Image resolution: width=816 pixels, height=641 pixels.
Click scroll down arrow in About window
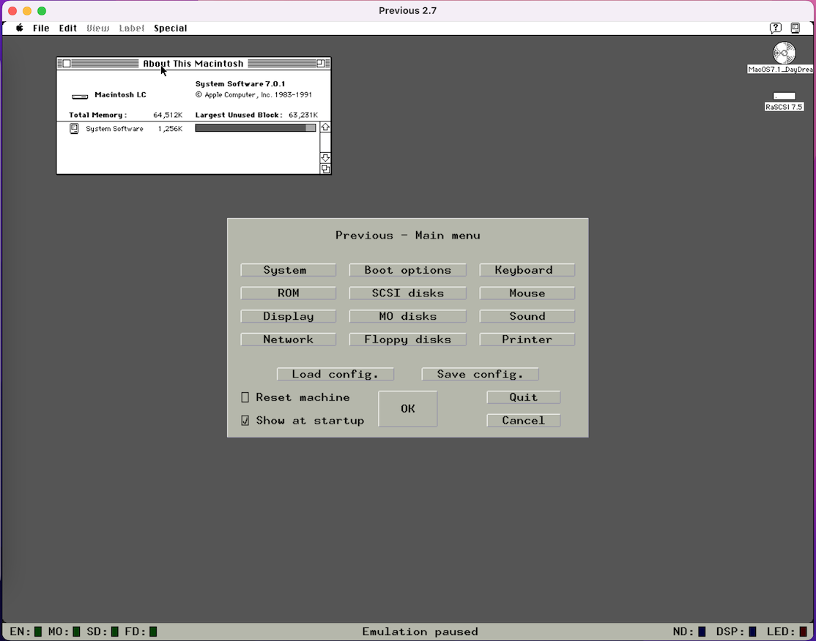point(325,158)
